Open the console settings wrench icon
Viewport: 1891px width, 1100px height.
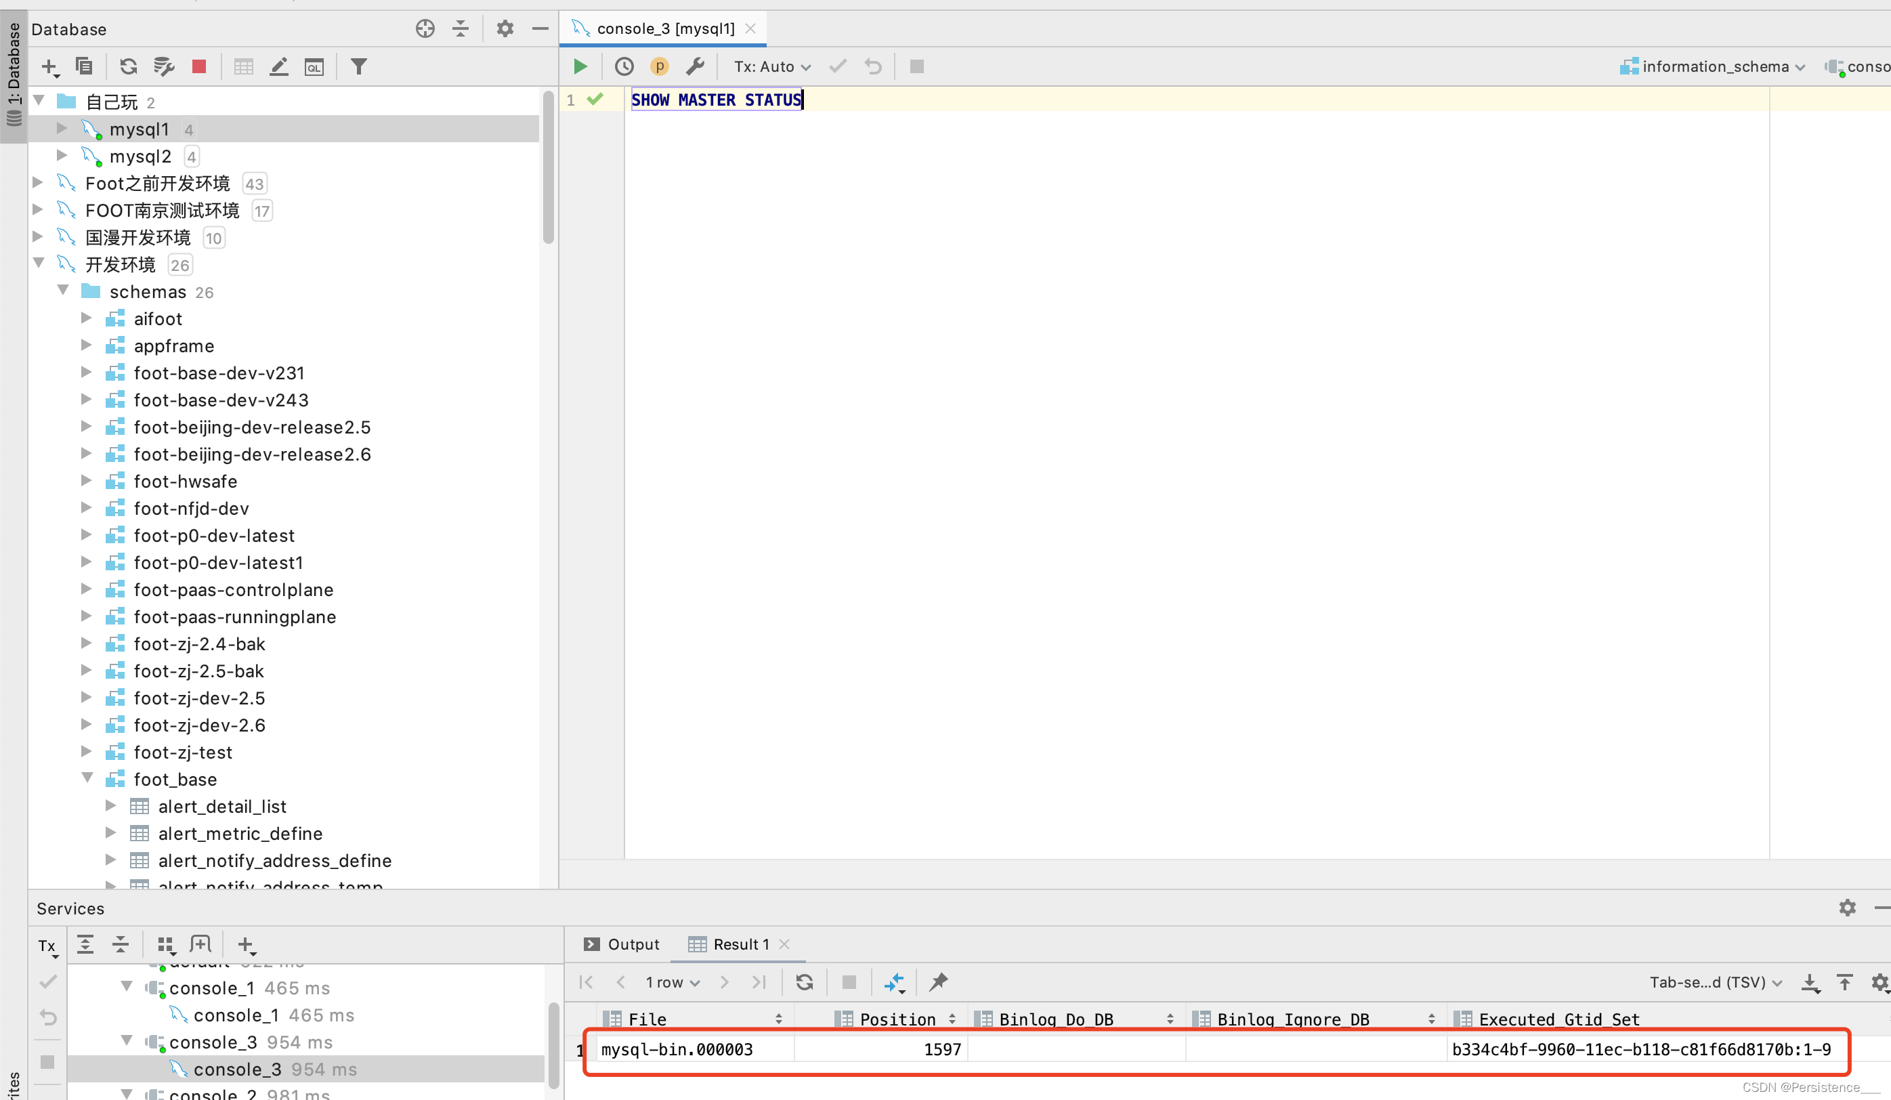tap(695, 67)
